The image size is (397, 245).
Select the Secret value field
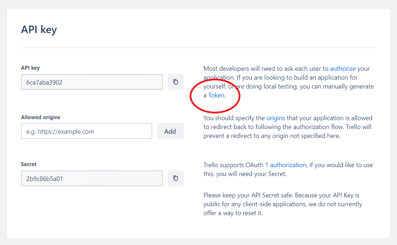click(x=92, y=179)
